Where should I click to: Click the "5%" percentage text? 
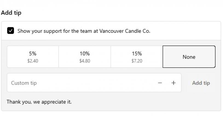(33, 53)
